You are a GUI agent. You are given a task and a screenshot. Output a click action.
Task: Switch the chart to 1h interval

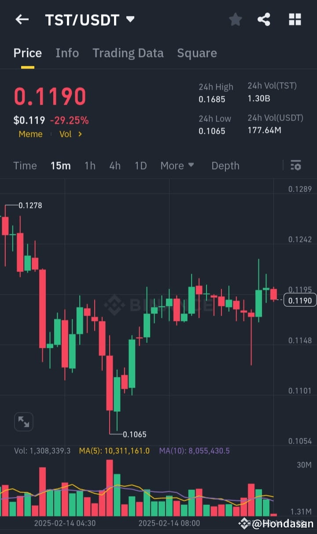(x=90, y=165)
